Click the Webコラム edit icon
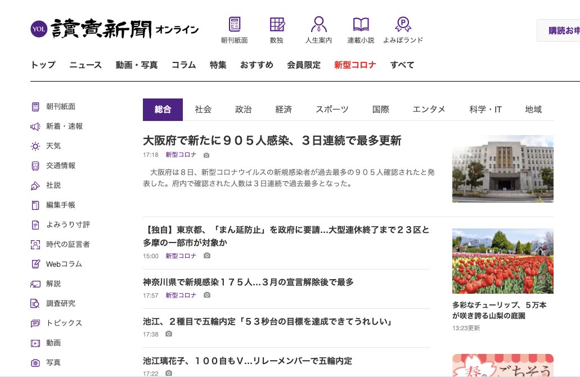 click(35, 264)
